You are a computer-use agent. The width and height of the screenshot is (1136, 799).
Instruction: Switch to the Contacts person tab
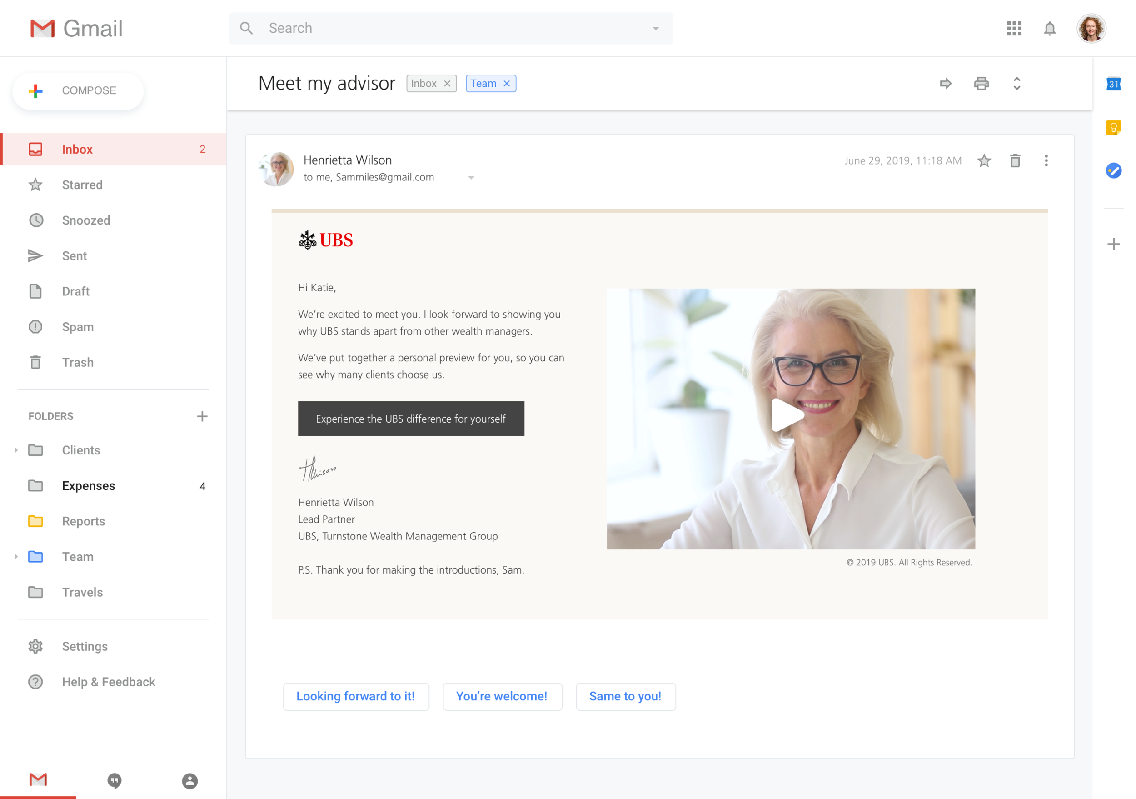189,781
